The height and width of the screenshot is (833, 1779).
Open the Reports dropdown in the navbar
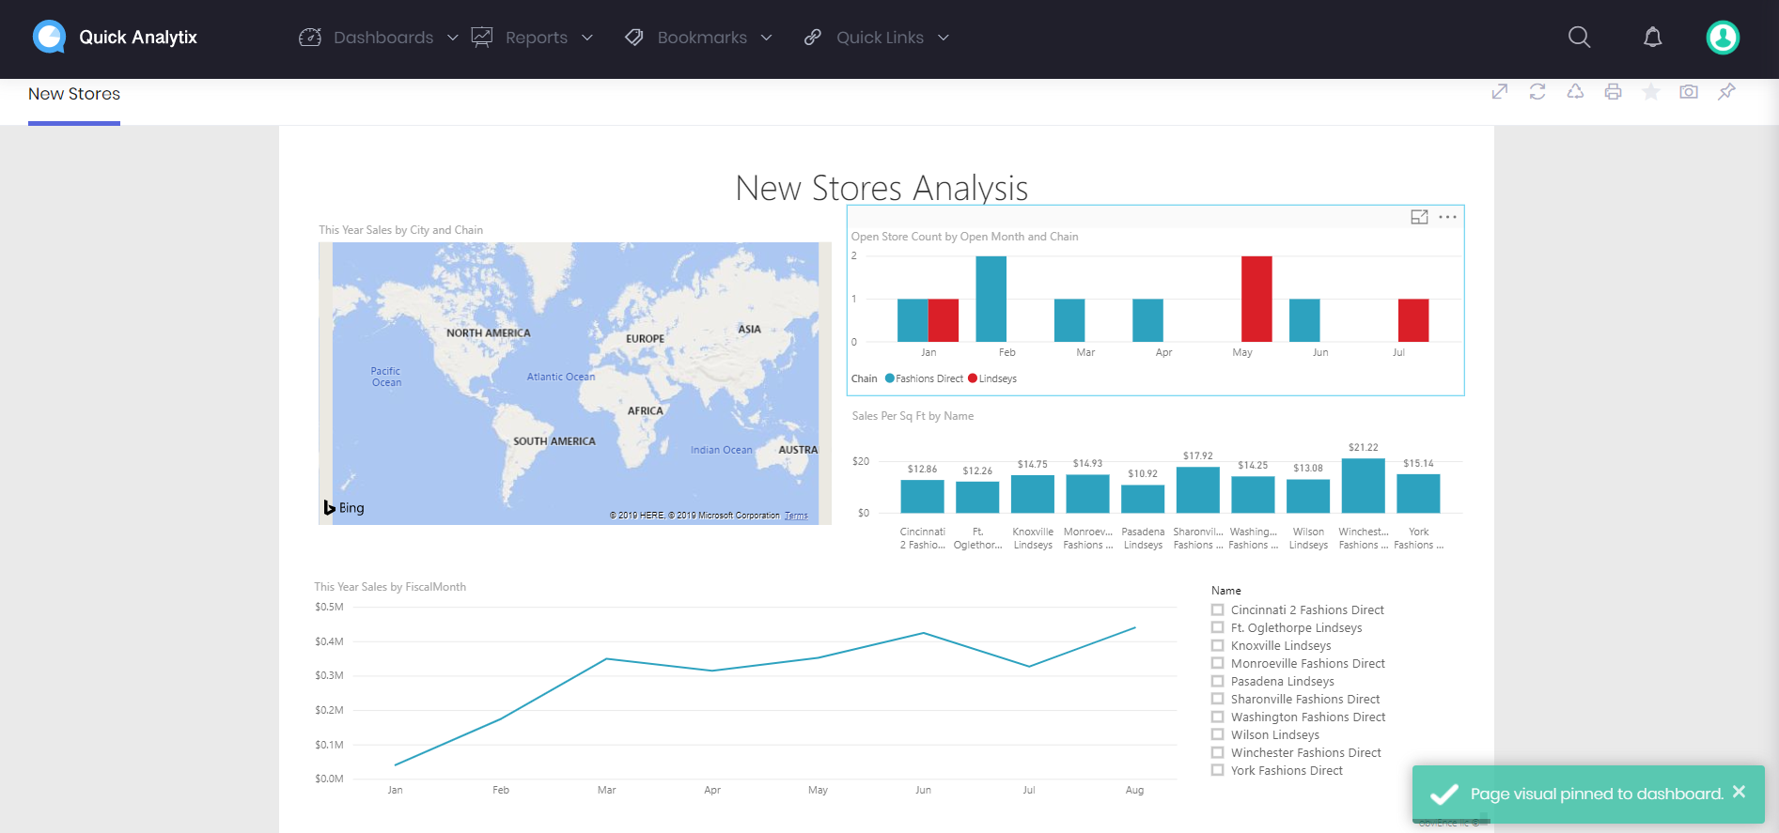click(533, 38)
